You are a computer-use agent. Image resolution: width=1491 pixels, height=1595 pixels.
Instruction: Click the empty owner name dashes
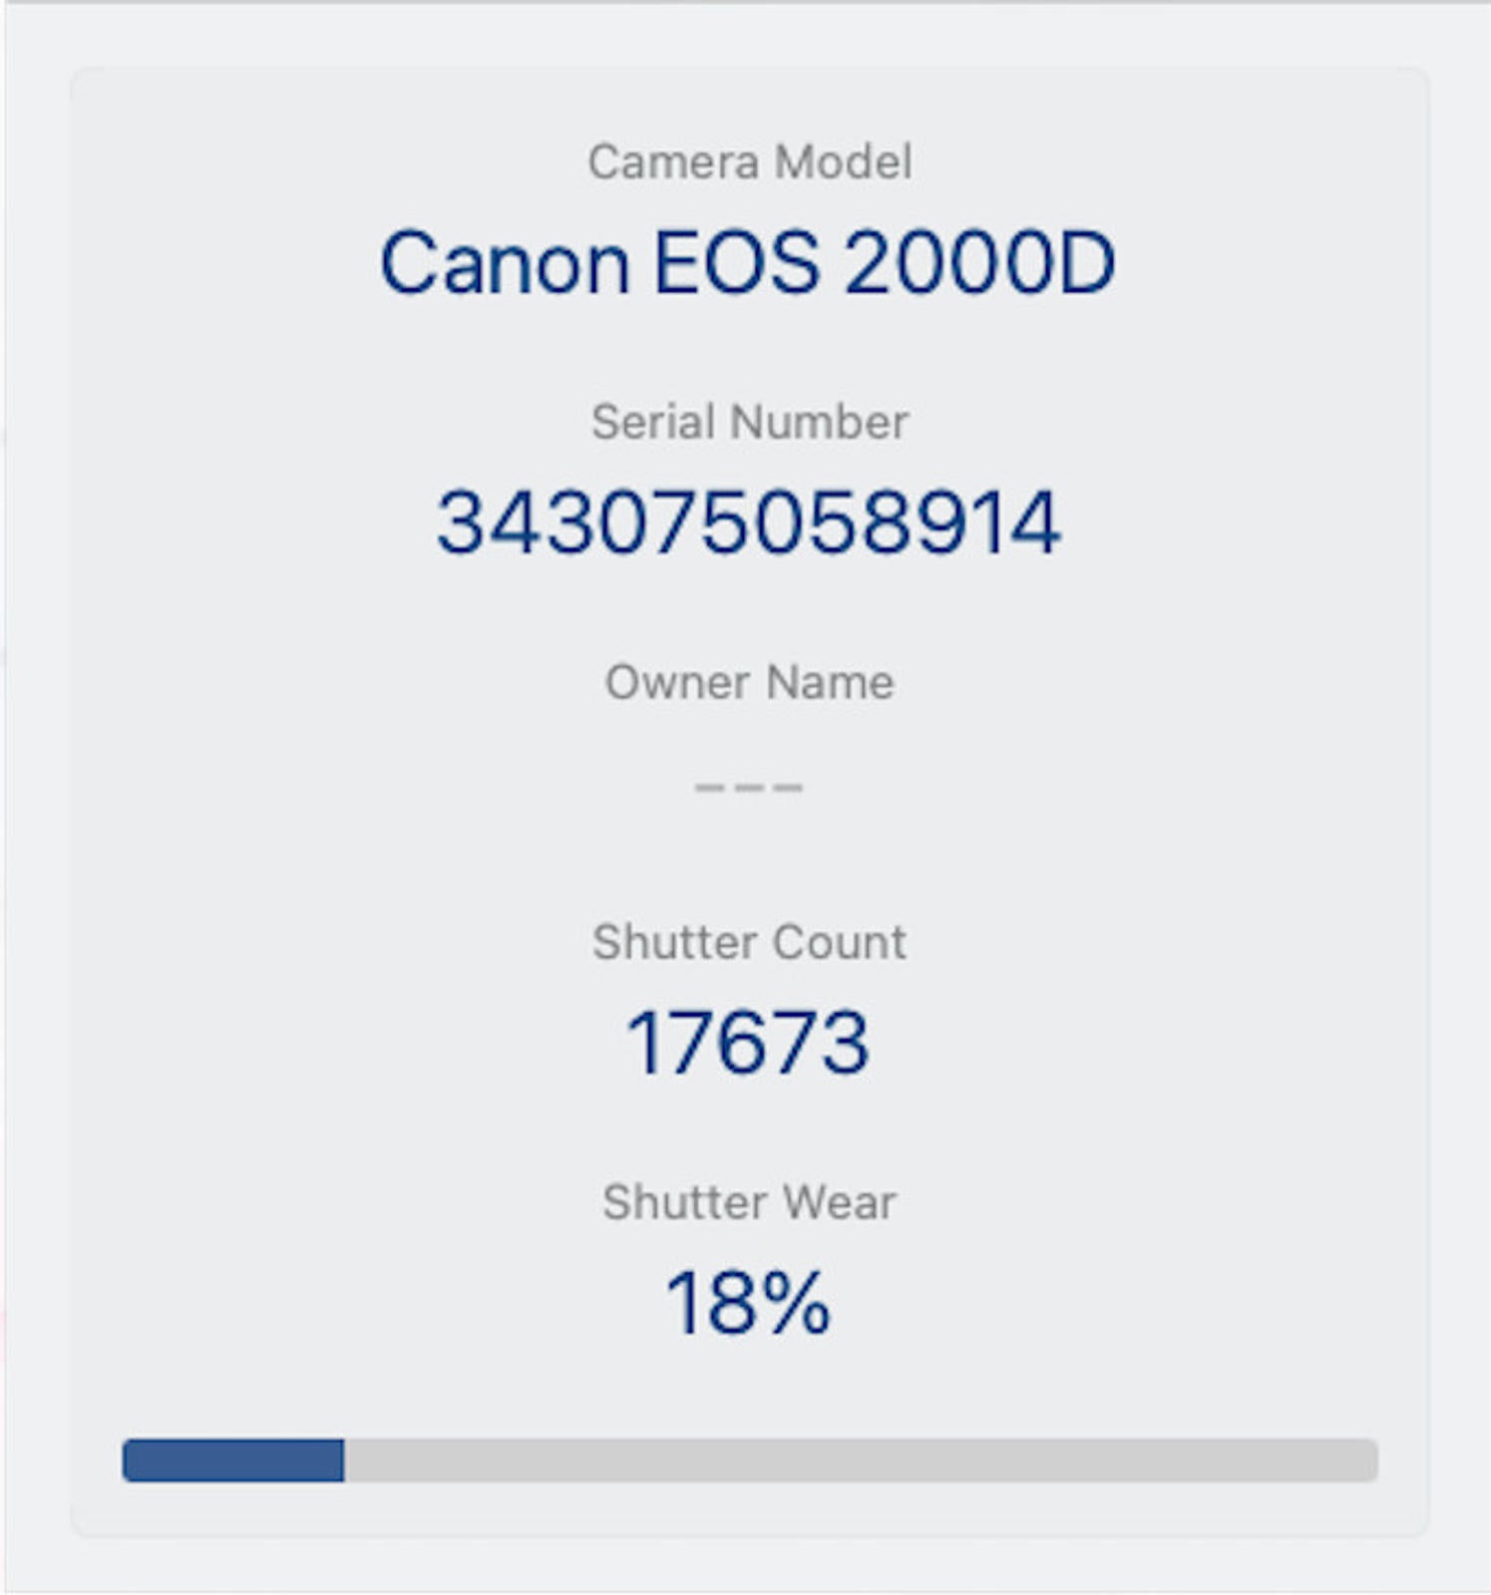[748, 787]
